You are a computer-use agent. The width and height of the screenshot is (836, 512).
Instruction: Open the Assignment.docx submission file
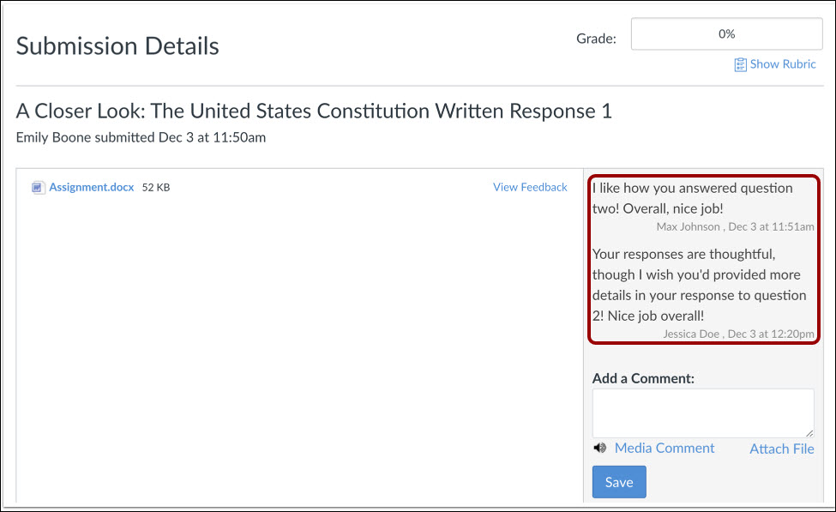coord(91,187)
